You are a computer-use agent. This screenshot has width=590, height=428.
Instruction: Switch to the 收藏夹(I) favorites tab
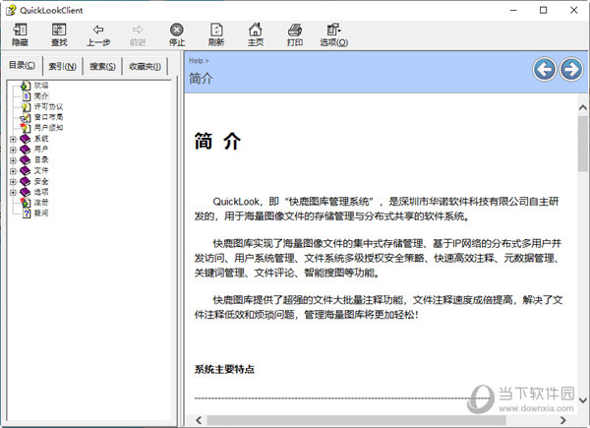(x=145, y=67)
